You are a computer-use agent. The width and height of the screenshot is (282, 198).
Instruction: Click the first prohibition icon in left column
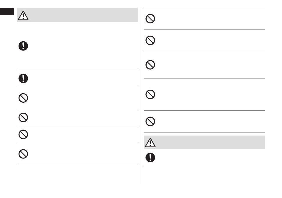(x=23, y=98)
